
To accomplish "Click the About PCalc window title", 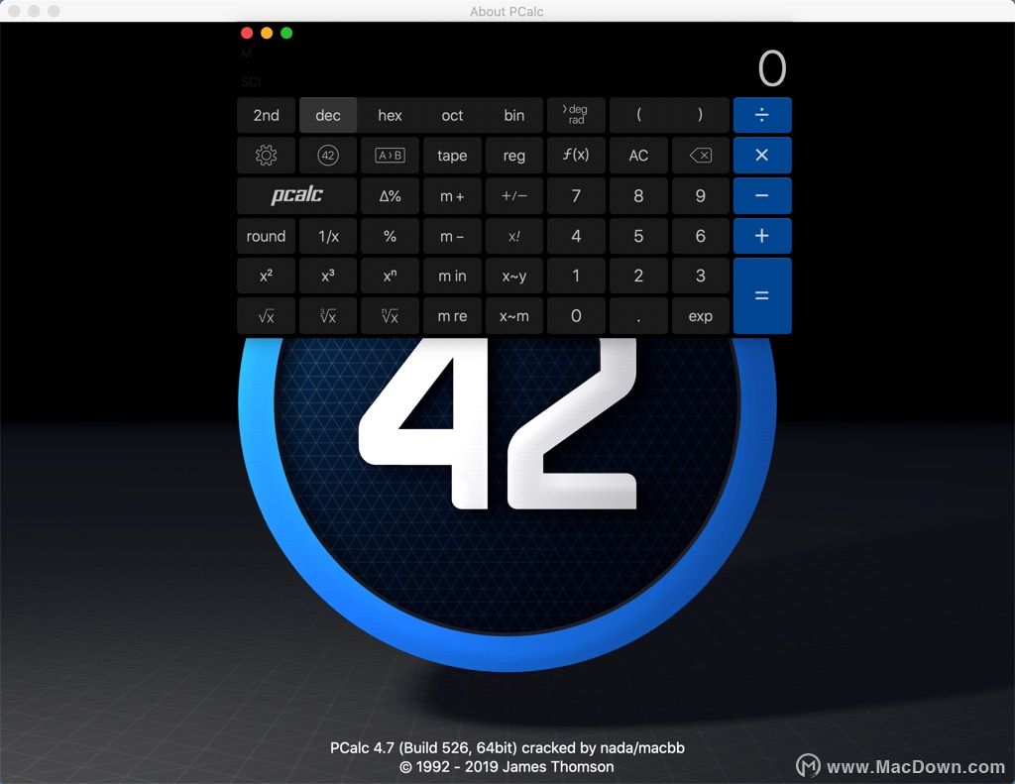I will click(507, 12).
